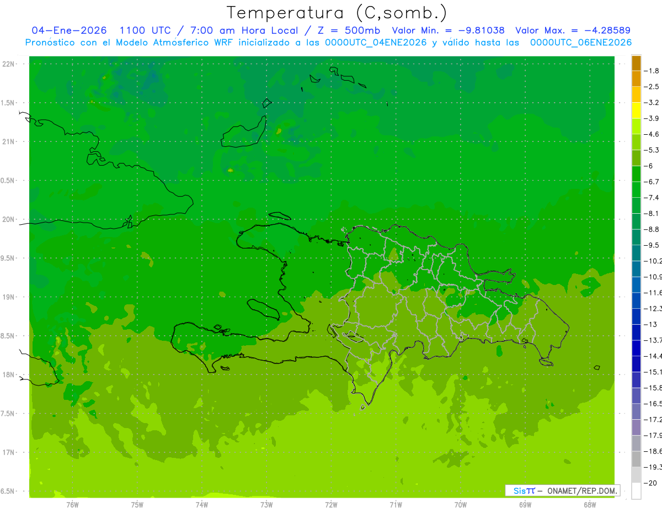Viewport: 662px width, 512px height.
Task: Select "Valor Min. = -9.81038" text
Action: click(x=448, y=30)
